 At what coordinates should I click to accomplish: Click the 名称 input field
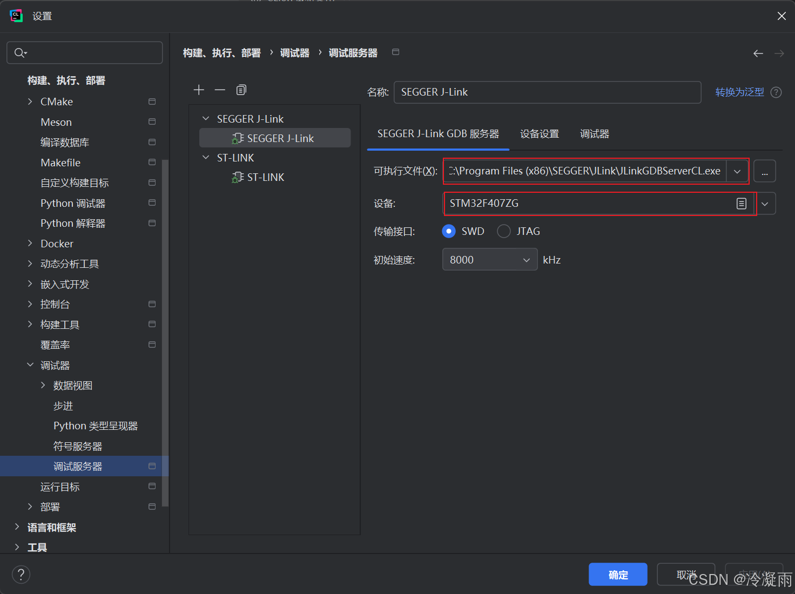point(548,92)
